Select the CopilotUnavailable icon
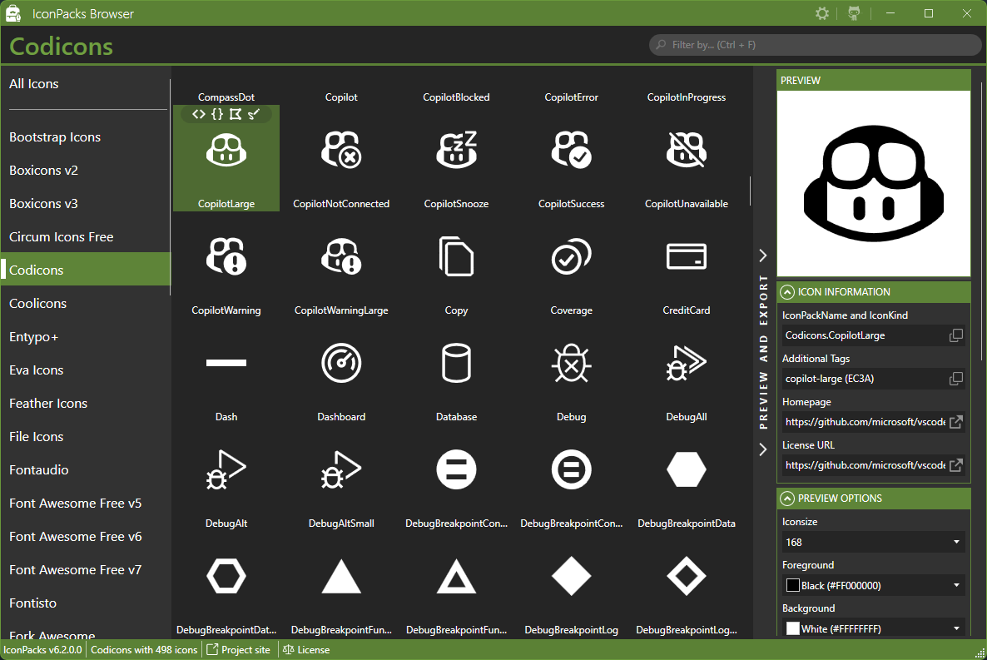 click(687, 159)
